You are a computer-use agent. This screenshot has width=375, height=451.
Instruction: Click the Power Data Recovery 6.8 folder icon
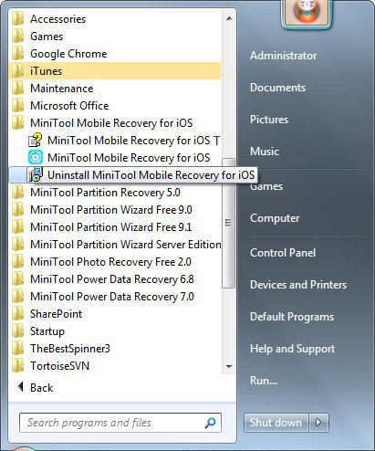click(x=17, y=279)
